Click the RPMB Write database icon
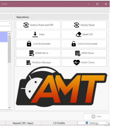Screen dimensions: 117x130 click(31, 53)
